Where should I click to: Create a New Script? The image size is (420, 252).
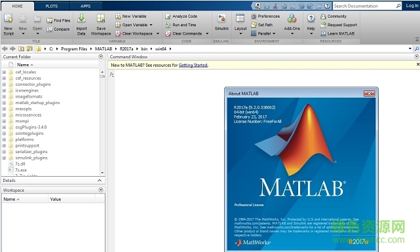tap(9, 25)
